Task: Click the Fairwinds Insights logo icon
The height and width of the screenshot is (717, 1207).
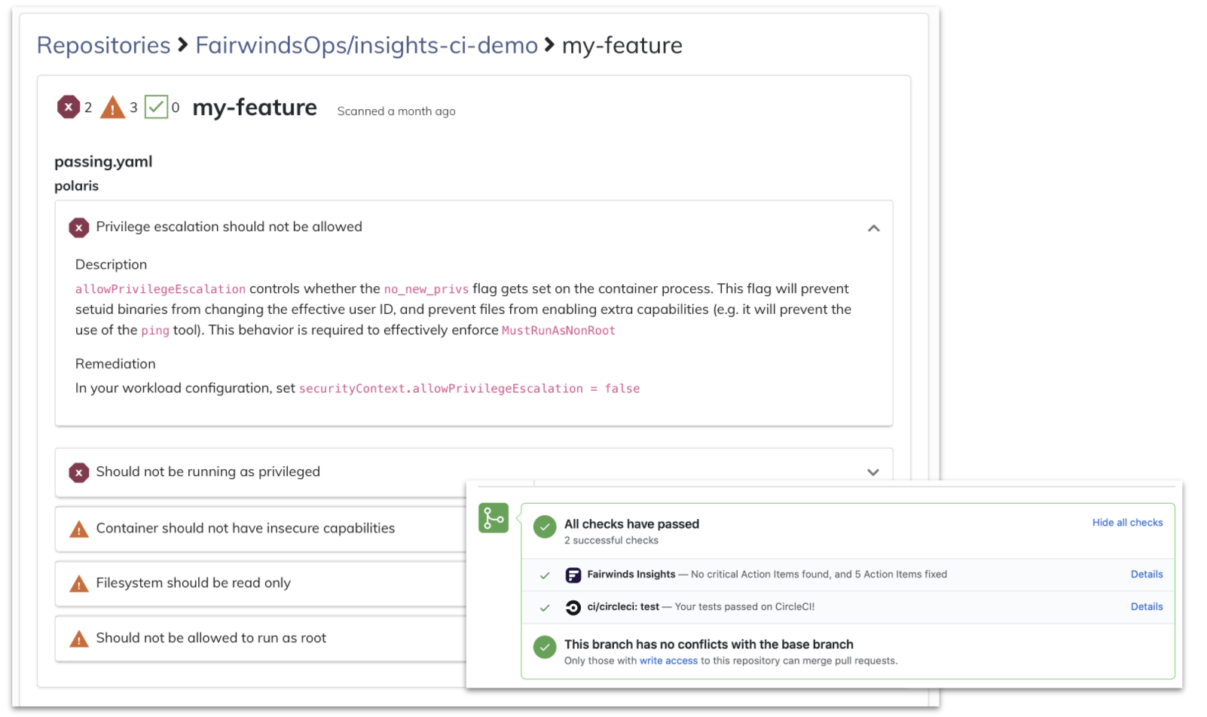Action: (573, 575)
